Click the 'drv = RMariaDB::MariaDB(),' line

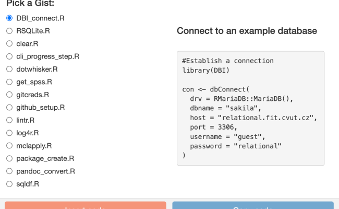click(x=241, y=99)
